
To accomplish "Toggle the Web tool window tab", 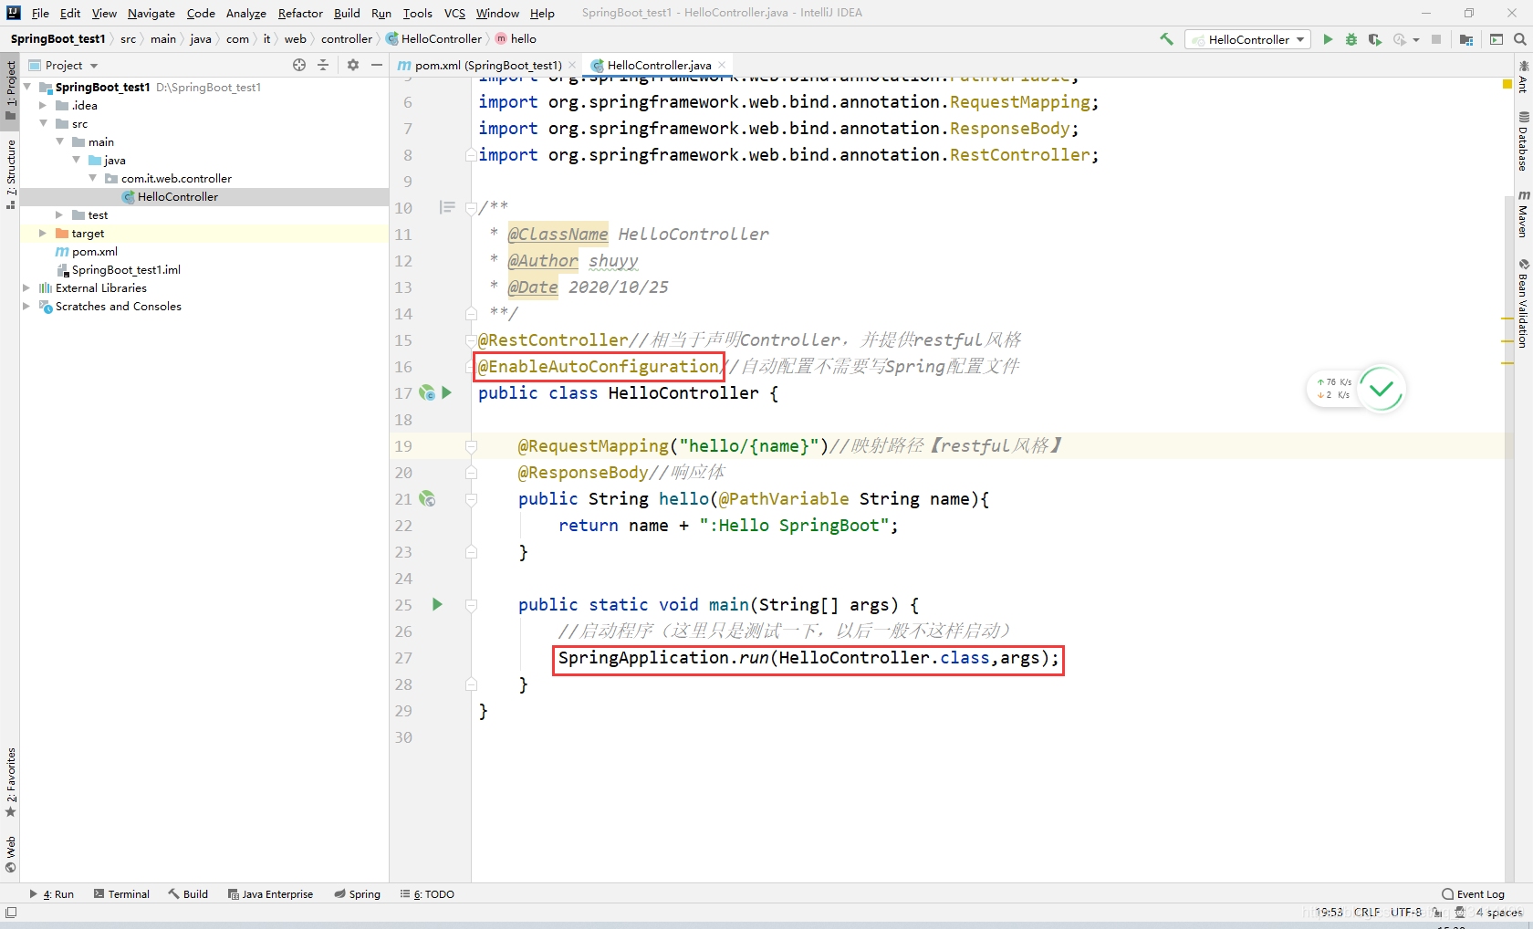I will [11, 854].
